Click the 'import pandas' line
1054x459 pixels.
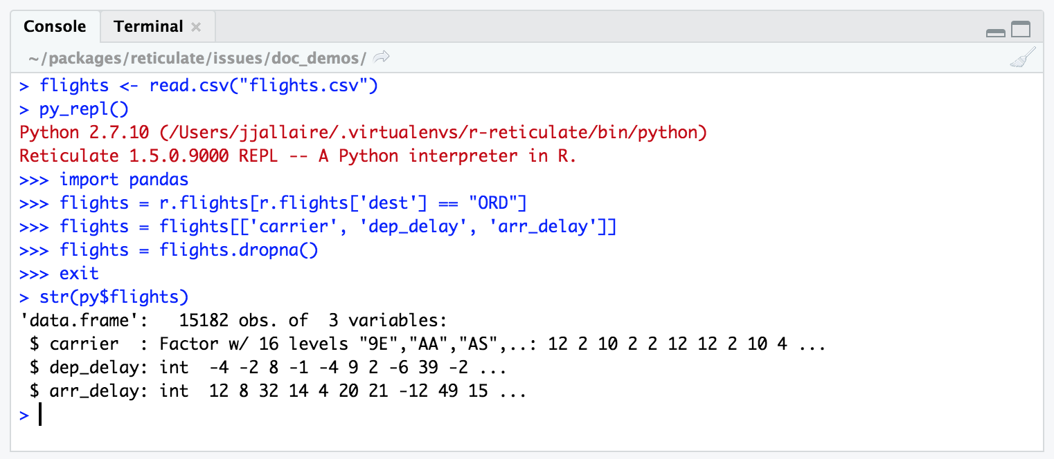[123, 180]
